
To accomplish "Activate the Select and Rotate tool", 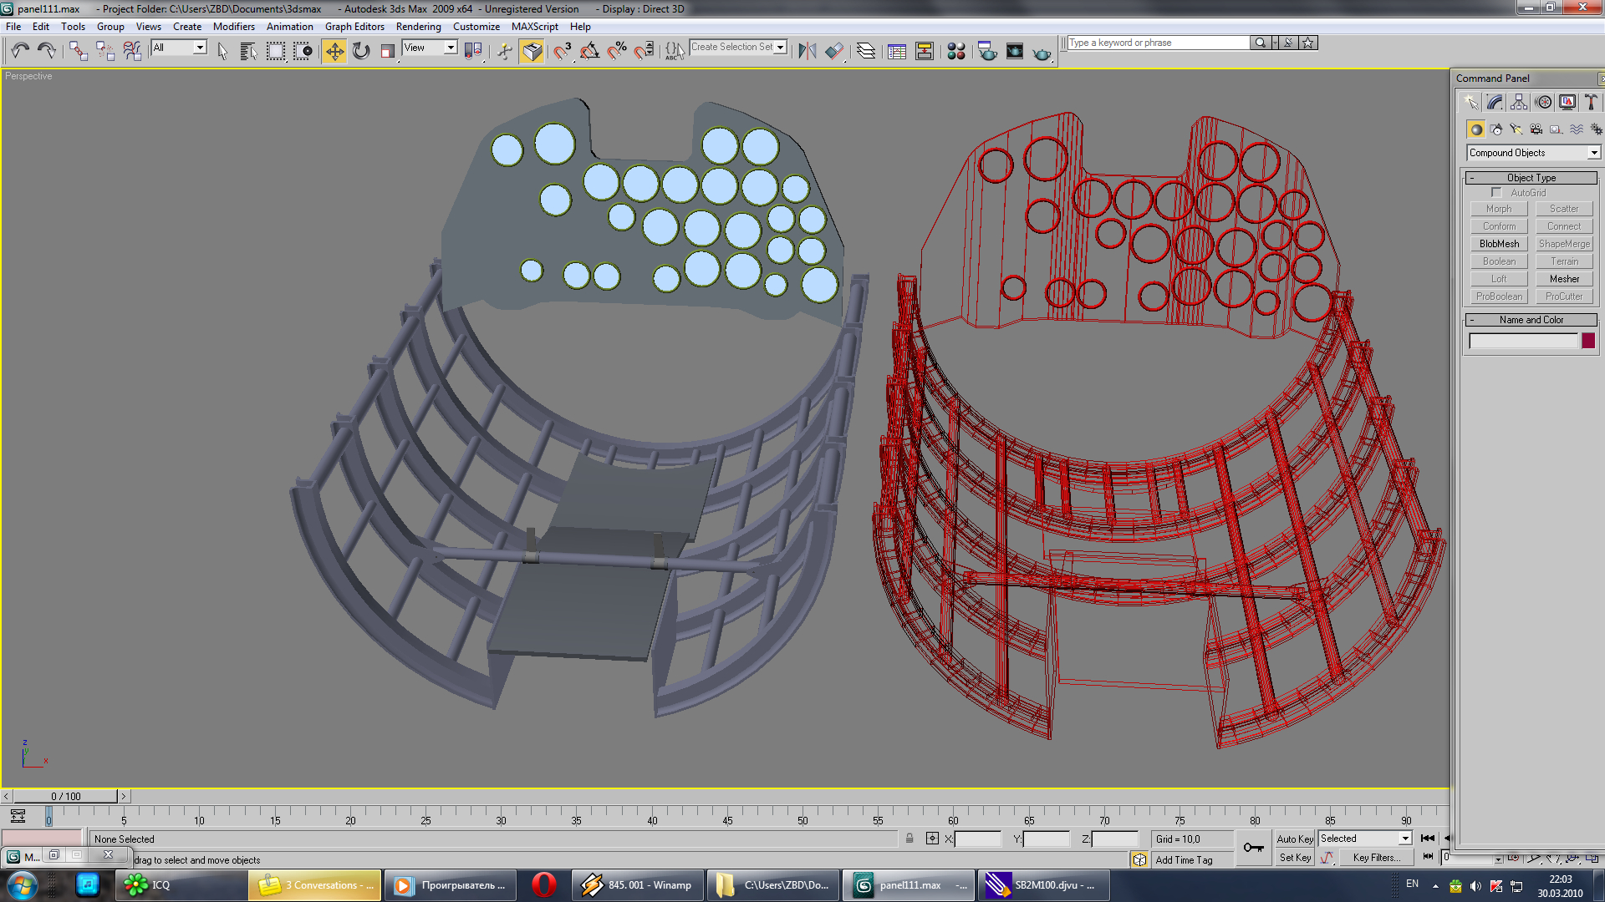I will (361, 52).
